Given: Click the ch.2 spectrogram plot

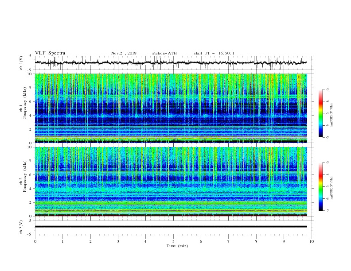Looking at the screenshot, I should point(171,182).
